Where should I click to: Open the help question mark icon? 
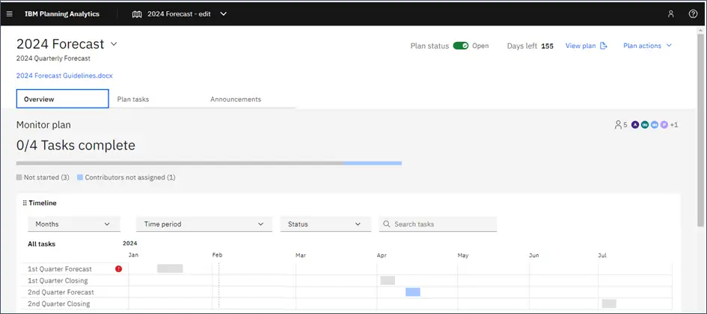tap(693, 14)
